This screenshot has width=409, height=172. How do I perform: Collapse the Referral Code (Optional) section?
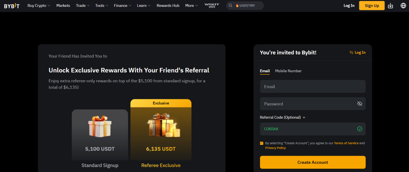(304, 117)
